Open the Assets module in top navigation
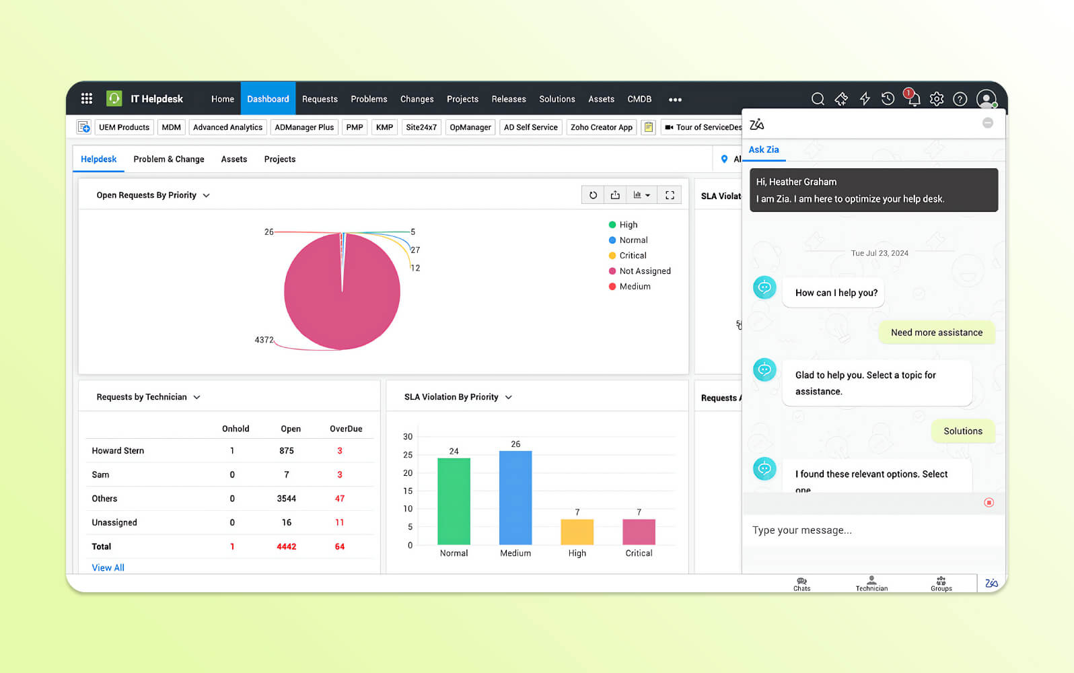 click(601, 99)
